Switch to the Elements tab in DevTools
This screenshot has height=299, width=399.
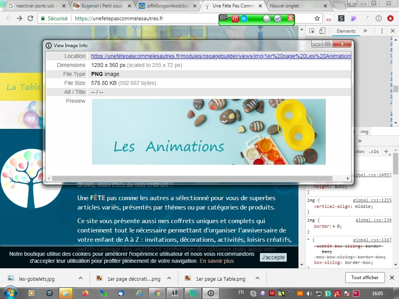pos(346,31)
